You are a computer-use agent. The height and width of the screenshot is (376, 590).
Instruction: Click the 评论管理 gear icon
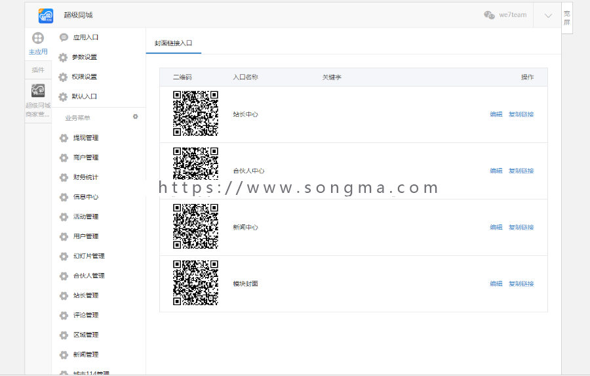tap(64, 316)
